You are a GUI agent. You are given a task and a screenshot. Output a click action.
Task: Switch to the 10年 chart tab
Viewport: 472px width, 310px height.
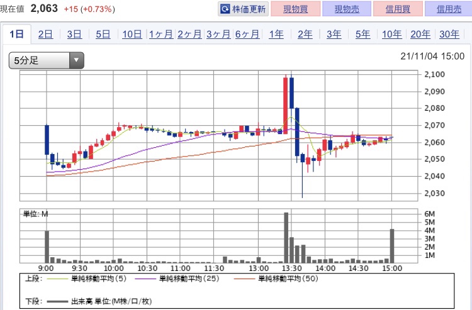pyautogui.click(x=391, y=35)
